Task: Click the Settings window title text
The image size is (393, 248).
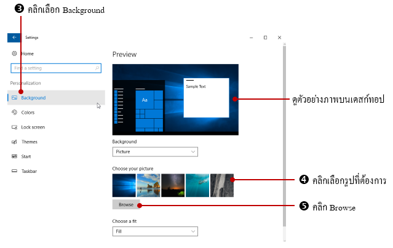Action: point(31,38)
